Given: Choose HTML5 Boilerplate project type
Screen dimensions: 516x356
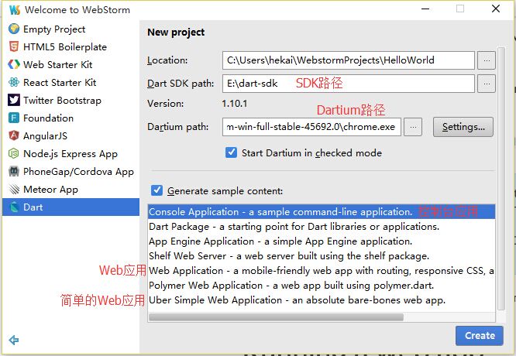Looking at the screenshot, I should coord(71,46).
